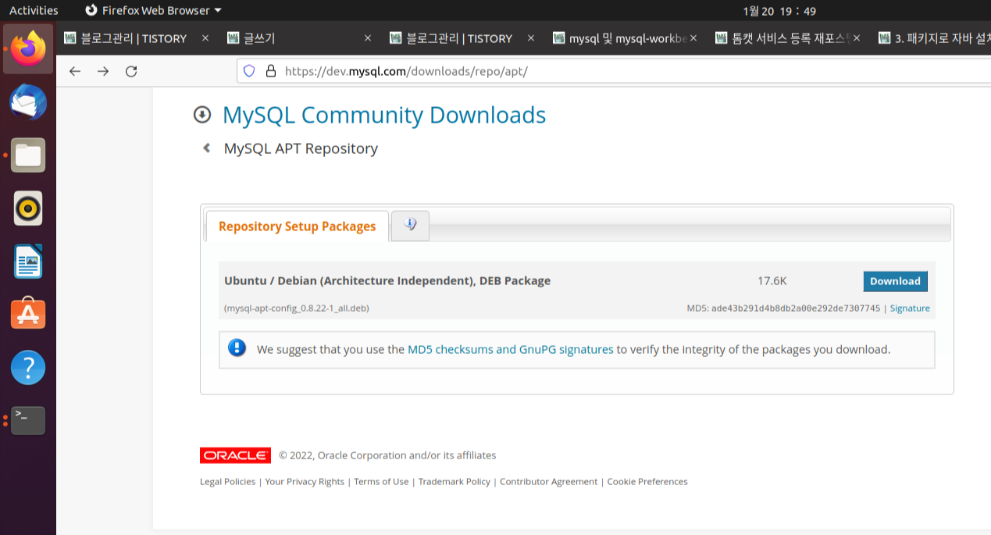This screenshot has width=991, height=535.
Task: Close the 글쓰기 tab
Action: (369, 37)
